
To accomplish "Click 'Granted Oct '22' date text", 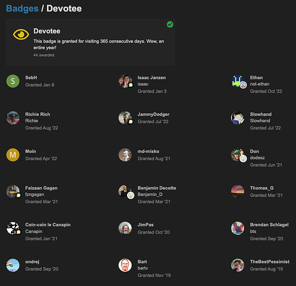I will [x=266, y=92].
